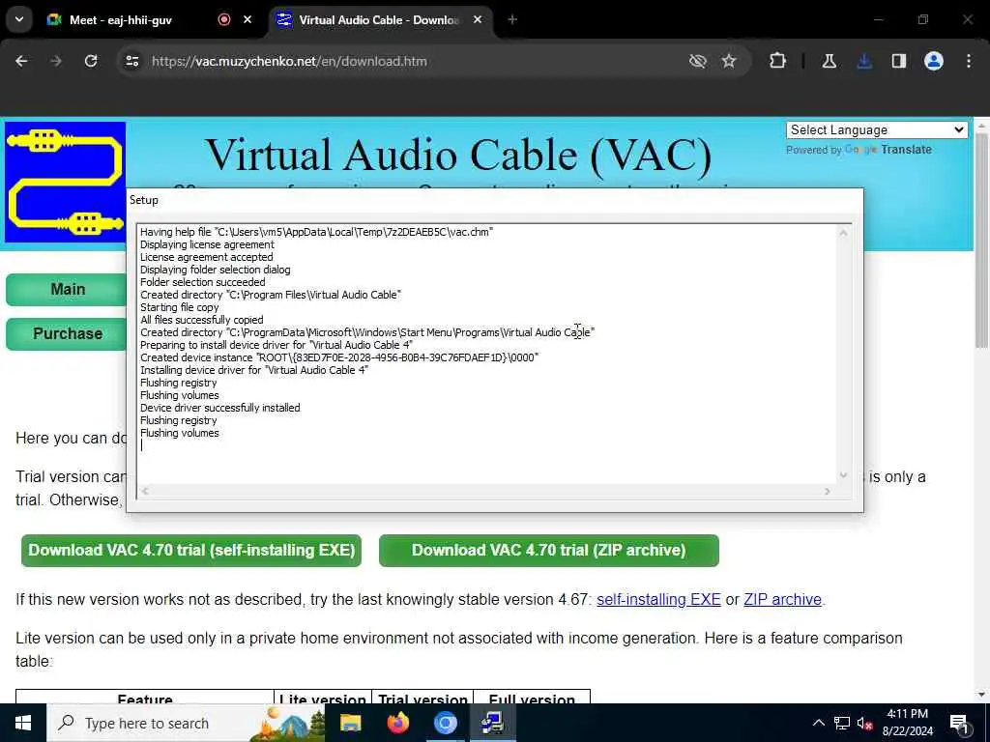990x742 pixels.
Task: Open a new tab with the plus button
Action: [x=512, y=19]
